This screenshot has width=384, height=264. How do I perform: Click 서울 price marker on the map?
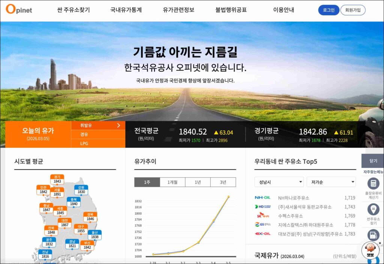(57, 192)
